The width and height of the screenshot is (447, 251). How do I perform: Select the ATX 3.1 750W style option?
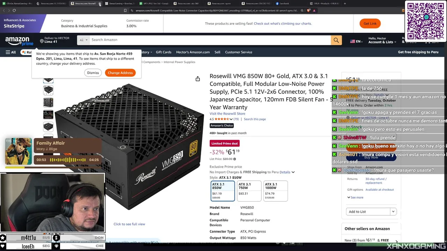[249, 191]
